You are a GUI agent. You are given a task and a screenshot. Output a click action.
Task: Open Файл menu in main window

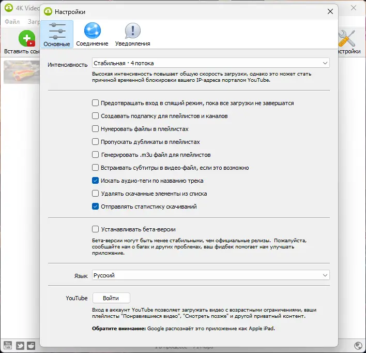pos(12,22)
